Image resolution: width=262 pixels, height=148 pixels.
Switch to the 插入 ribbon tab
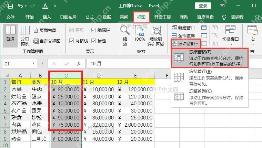tap(47, 17)
